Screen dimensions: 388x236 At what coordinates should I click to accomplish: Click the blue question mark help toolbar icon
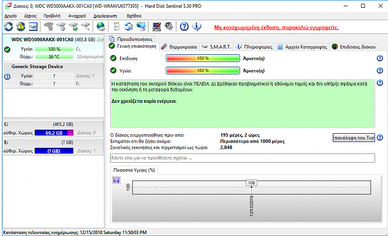point(184,26)
